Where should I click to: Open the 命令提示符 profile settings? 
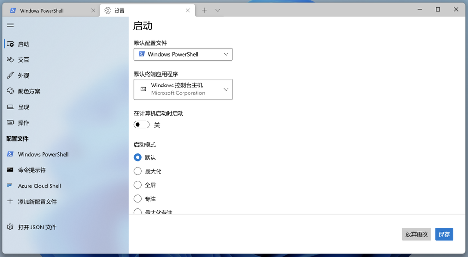[66, 170]
